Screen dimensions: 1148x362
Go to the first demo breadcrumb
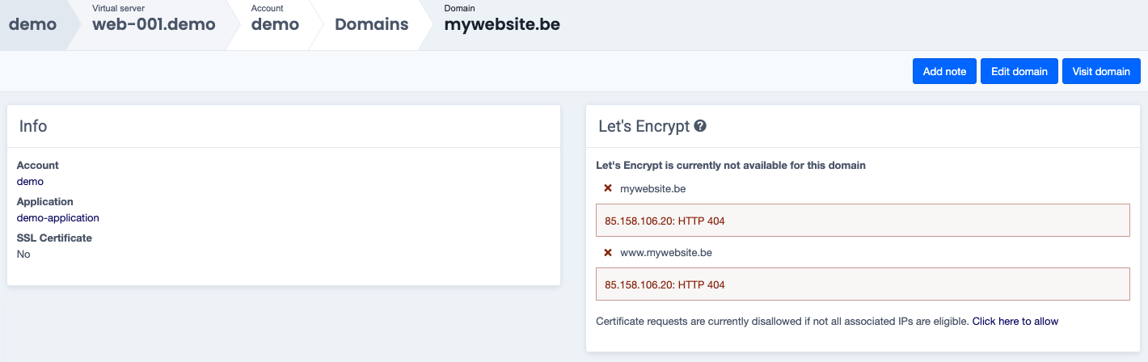point(32,24)
